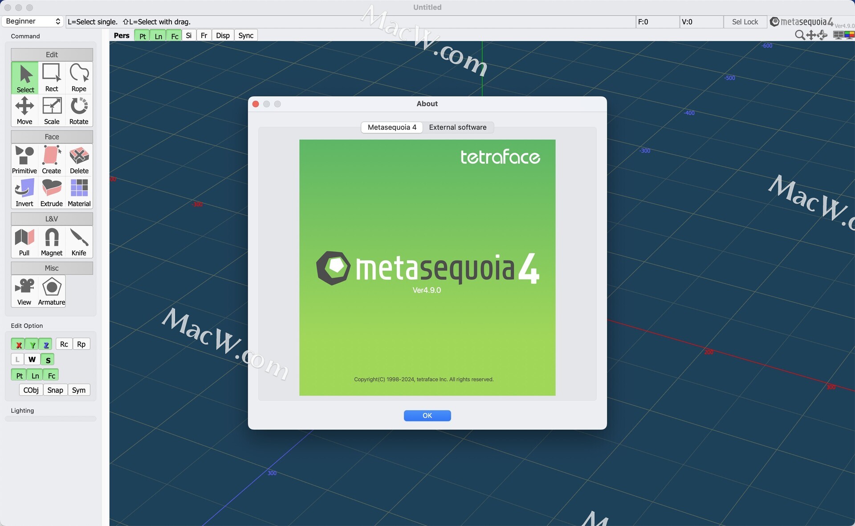Switch to the Metasequoia 4 tab

(x=392, y=127)
